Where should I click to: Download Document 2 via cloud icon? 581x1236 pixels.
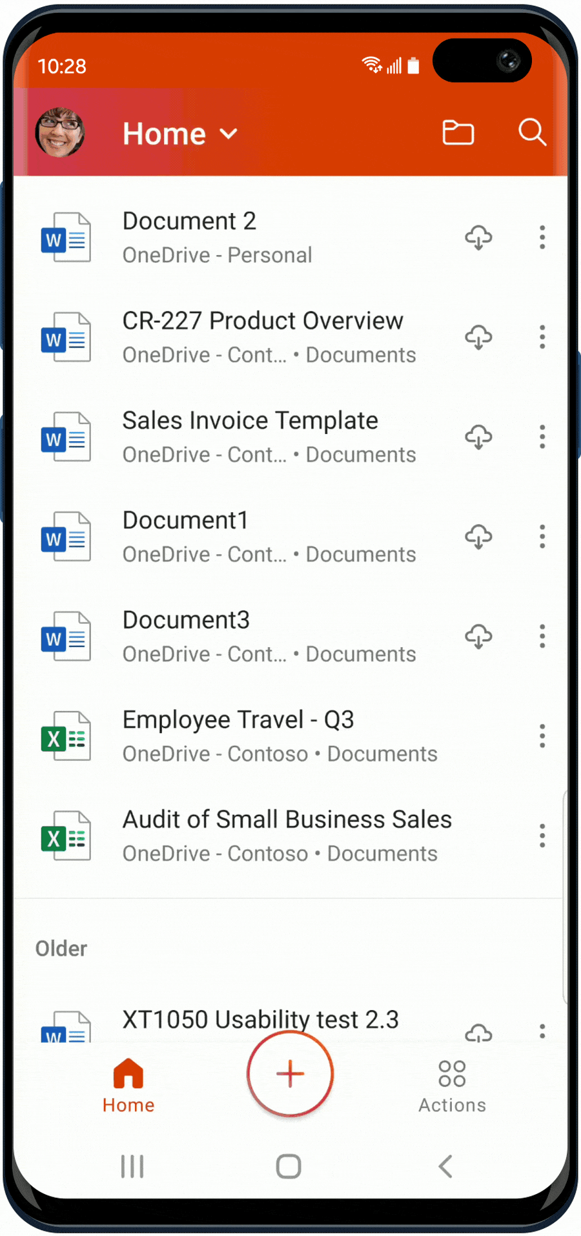[x=478, y=238]
